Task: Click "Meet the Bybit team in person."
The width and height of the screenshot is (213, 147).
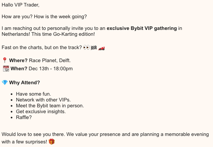Action: 50,106
